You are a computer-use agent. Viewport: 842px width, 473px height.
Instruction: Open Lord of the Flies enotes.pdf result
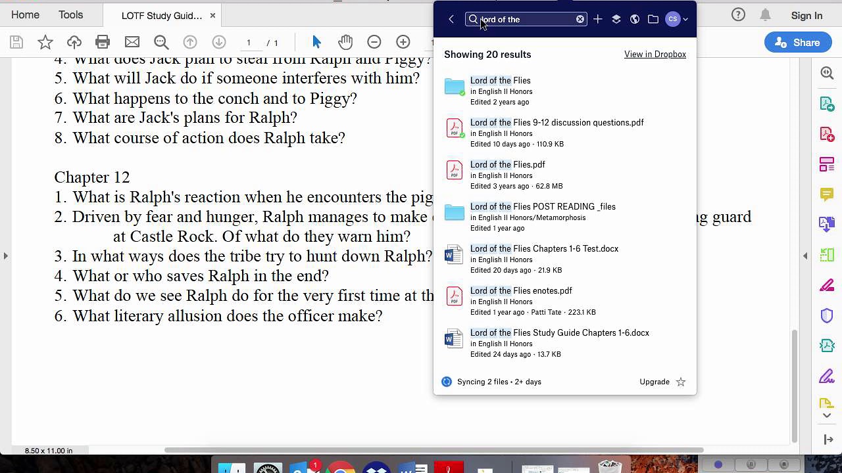click(564, 301)
